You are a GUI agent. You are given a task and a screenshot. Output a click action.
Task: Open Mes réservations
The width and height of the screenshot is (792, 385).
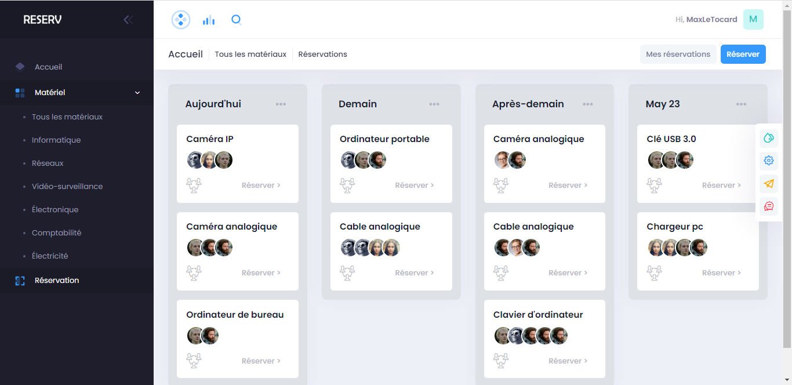(678, 55)
